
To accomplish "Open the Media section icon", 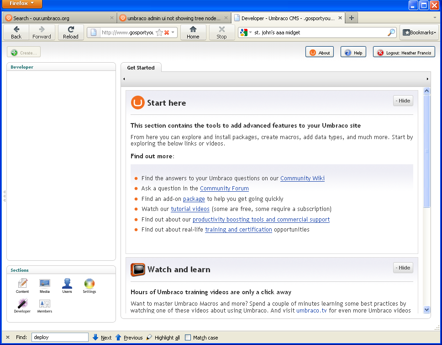I will pos(45,284).
